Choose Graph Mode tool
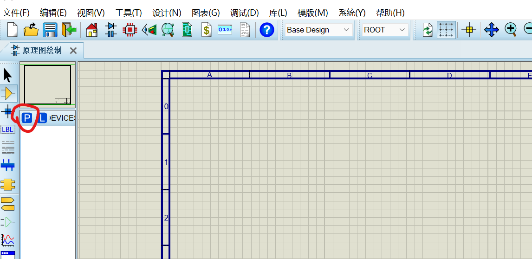This screenshot has width=532, height=259. tap(8, 240)
